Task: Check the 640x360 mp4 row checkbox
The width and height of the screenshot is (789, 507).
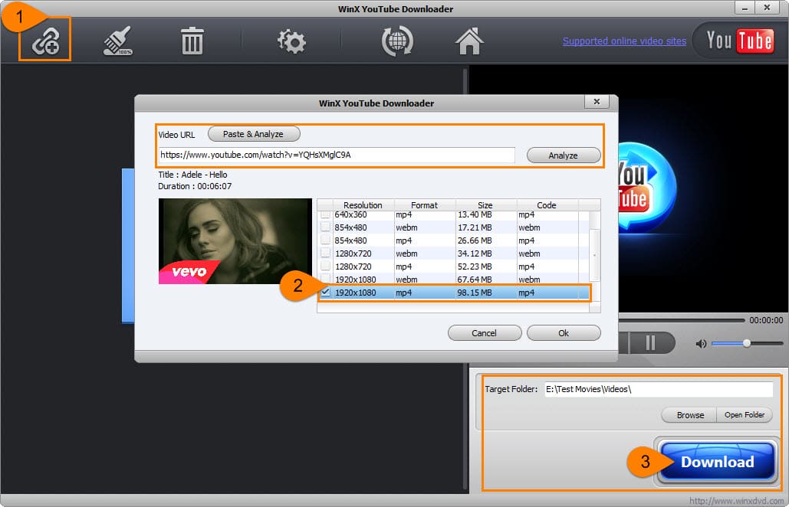Action: pyautogui.click(x=325, y=214)
